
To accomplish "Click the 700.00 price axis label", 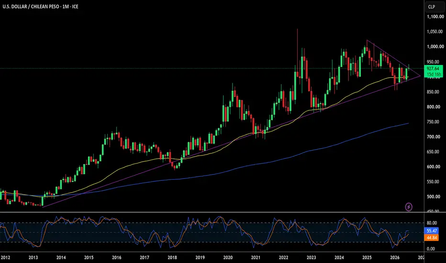I will tap(434, 137).
